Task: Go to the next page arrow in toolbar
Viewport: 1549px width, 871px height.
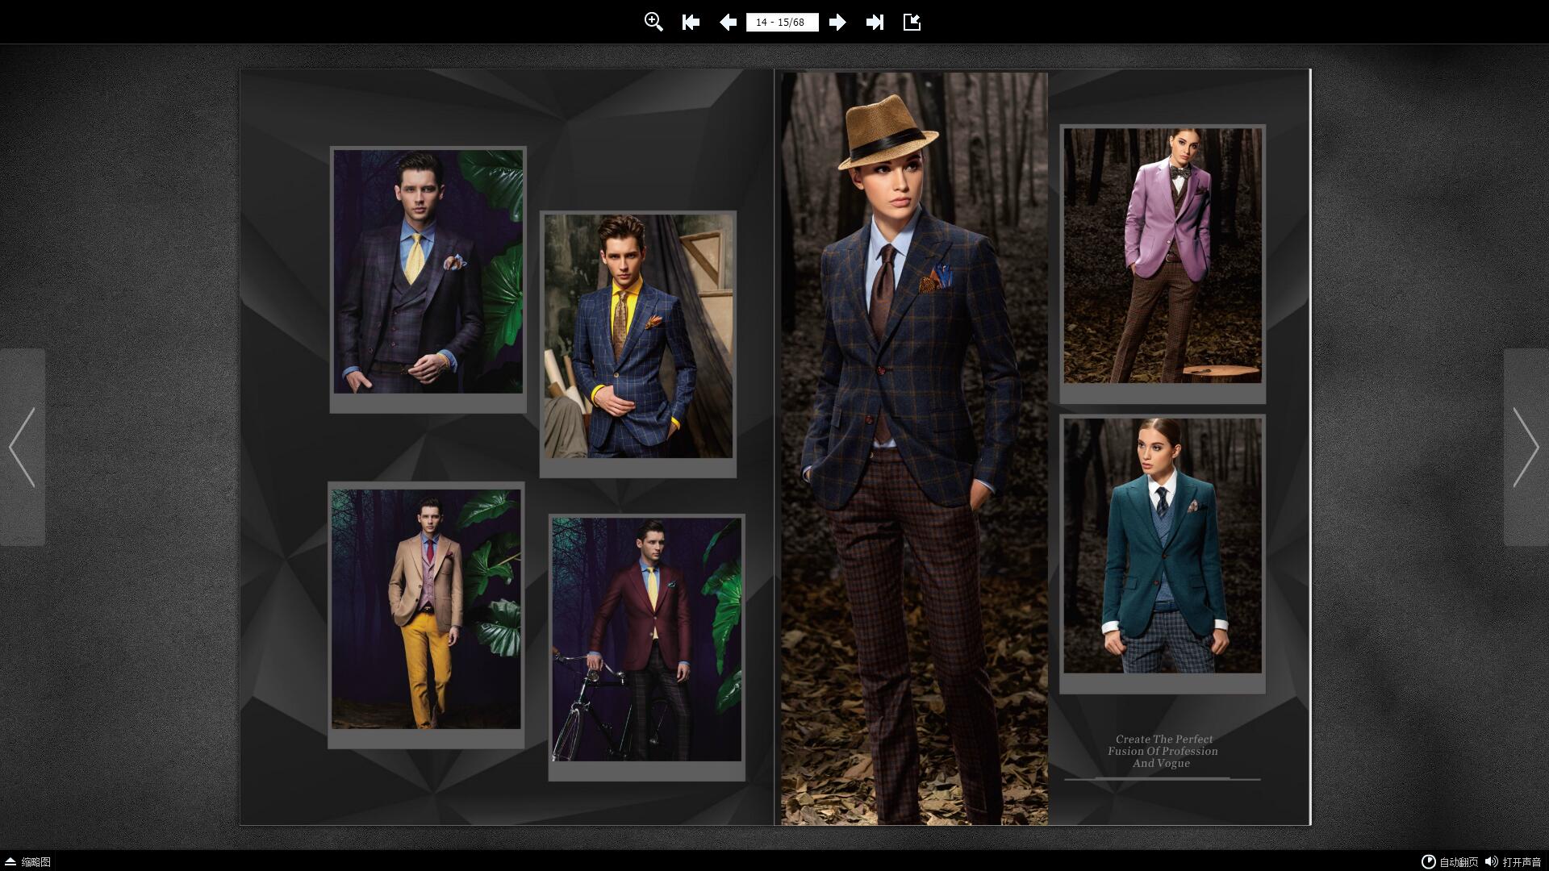Action: 837,22
